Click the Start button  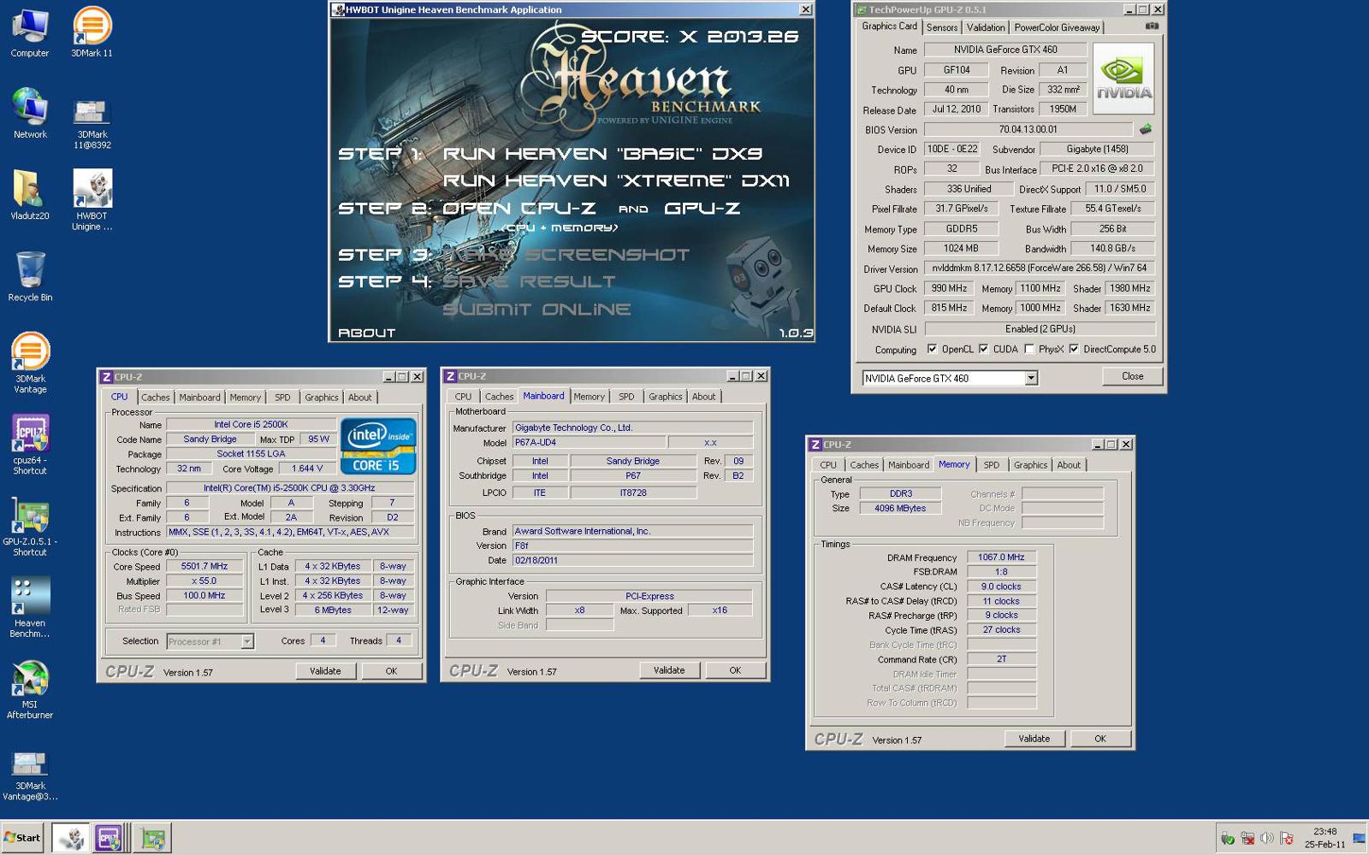coord(22,838)
